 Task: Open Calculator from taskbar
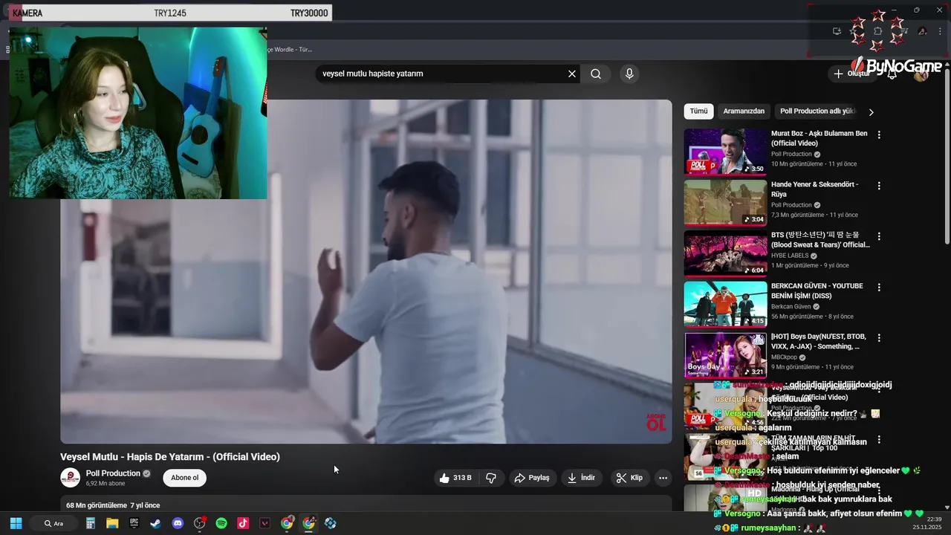tap(91, 523)
